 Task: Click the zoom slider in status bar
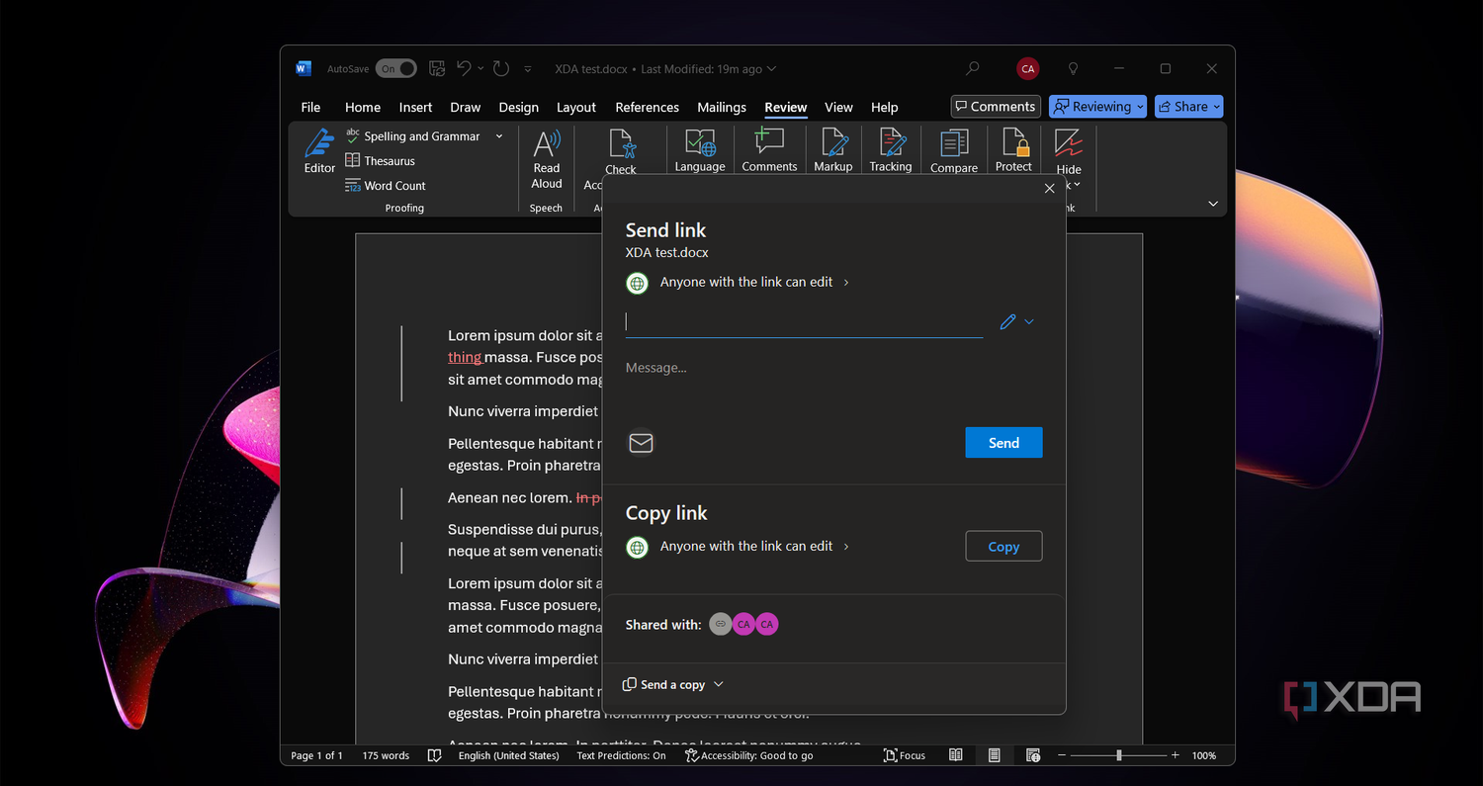click(x=1119, y=755)
